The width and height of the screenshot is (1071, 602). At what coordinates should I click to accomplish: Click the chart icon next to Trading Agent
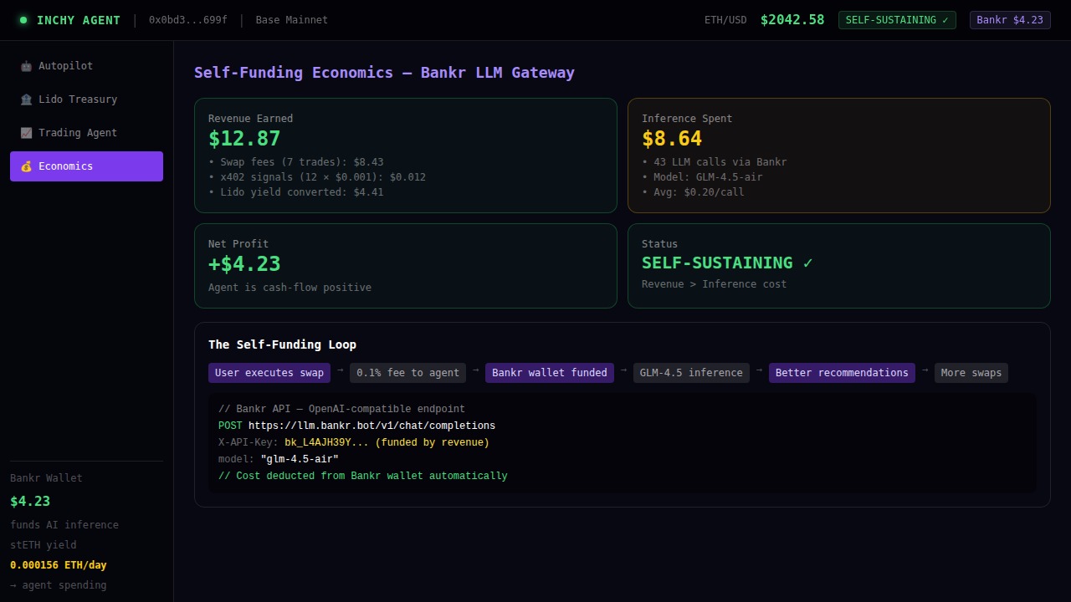coord(26,133)
